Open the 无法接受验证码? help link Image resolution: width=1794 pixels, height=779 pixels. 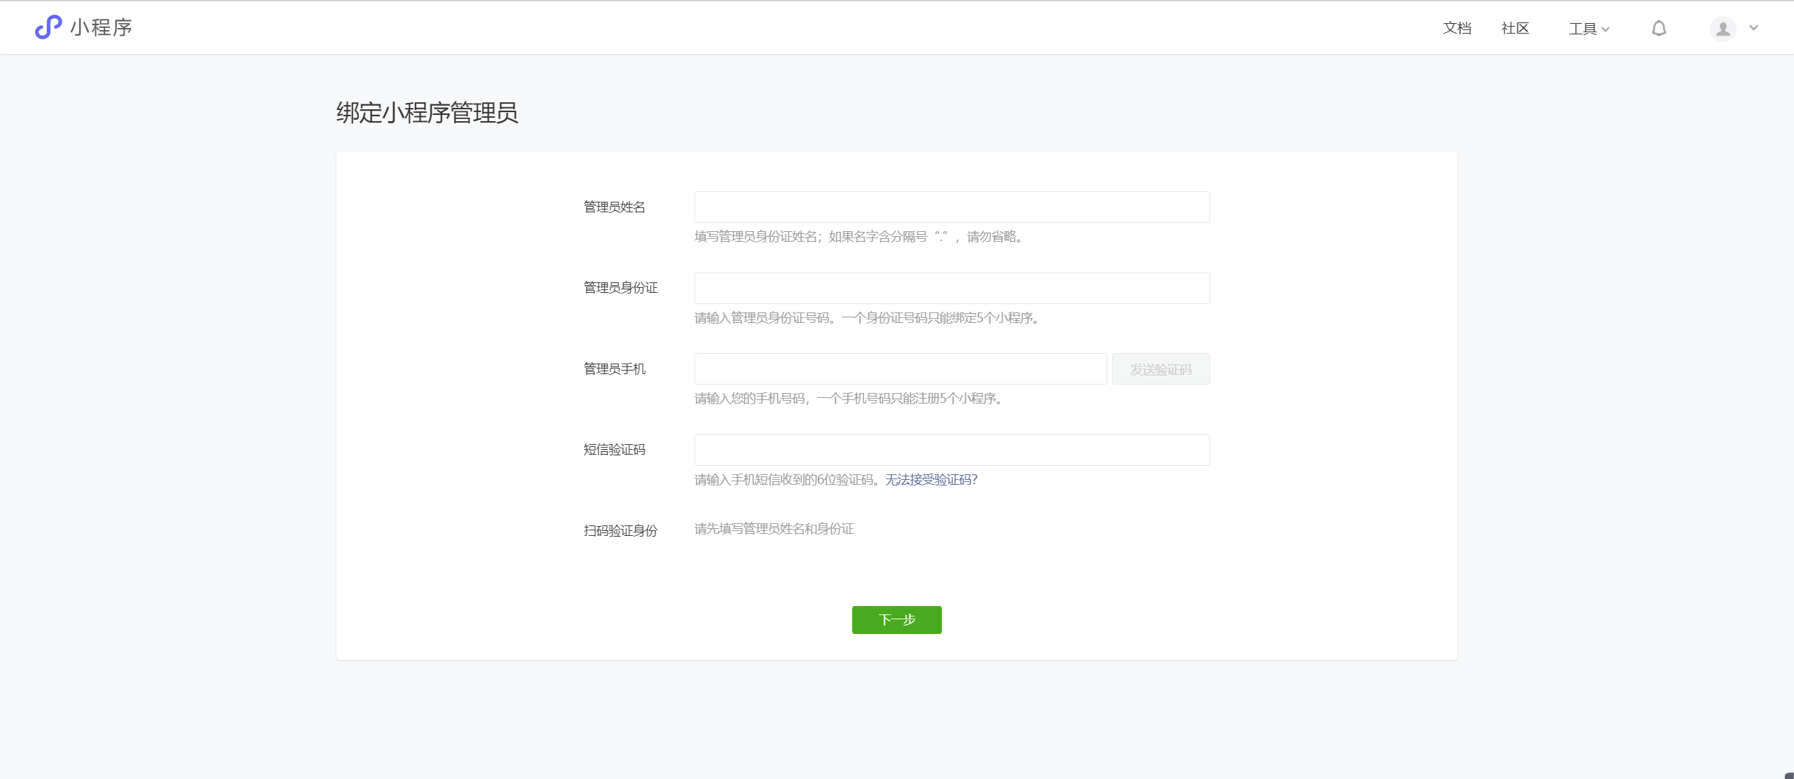[x=931, y=480]
